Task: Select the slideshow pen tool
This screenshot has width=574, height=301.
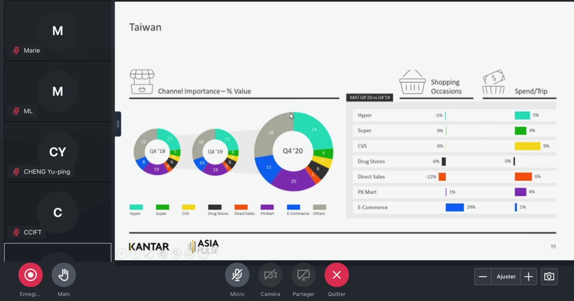Action: coord(149,253)
